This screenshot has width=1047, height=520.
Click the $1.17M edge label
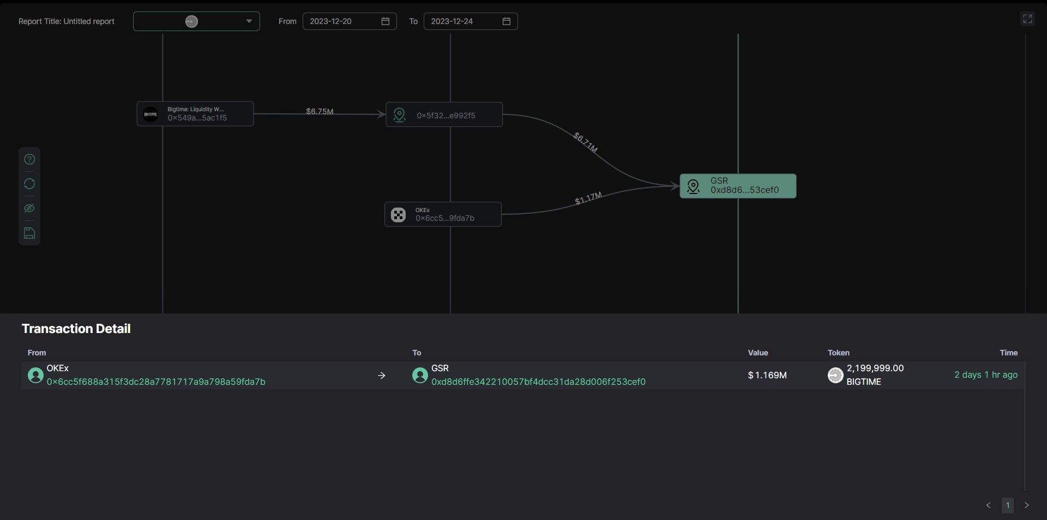coord(588,198)
